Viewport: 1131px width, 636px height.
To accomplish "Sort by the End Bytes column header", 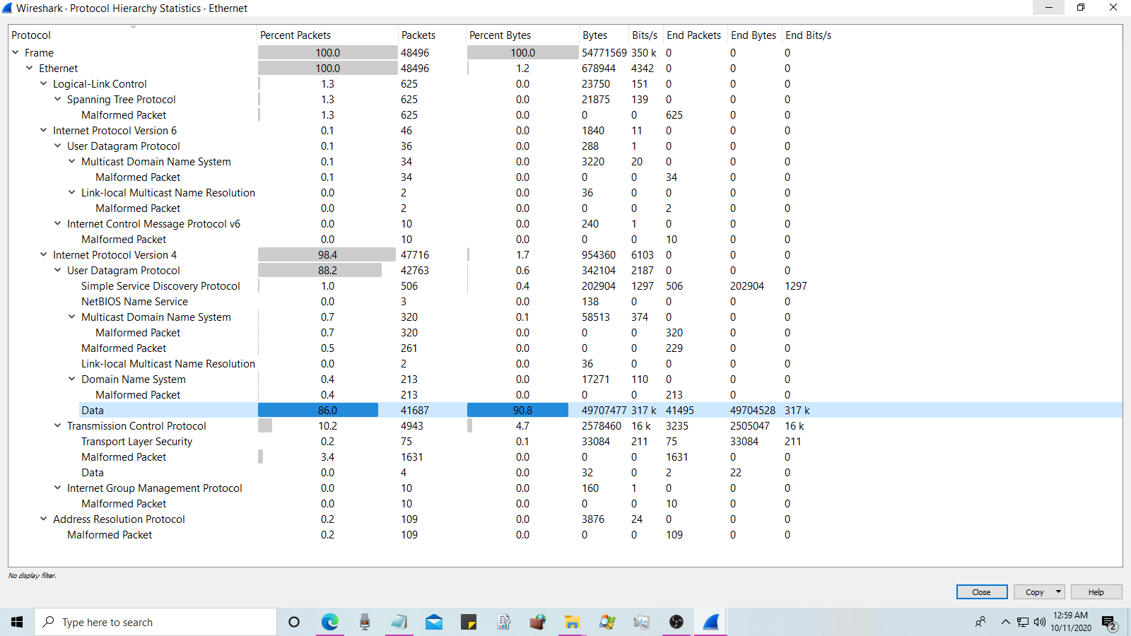I will click(x=755, y=35).
